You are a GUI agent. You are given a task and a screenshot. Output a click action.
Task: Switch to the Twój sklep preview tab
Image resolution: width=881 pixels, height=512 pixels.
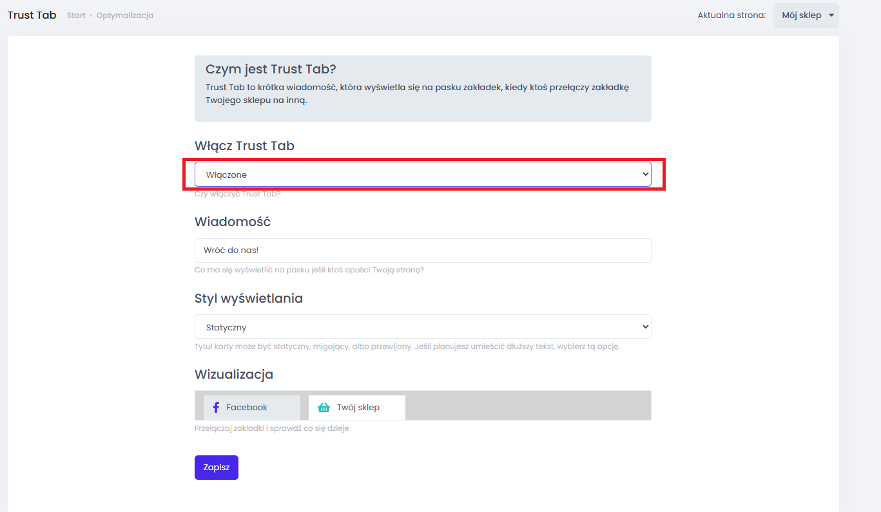(x=357, y=408)
